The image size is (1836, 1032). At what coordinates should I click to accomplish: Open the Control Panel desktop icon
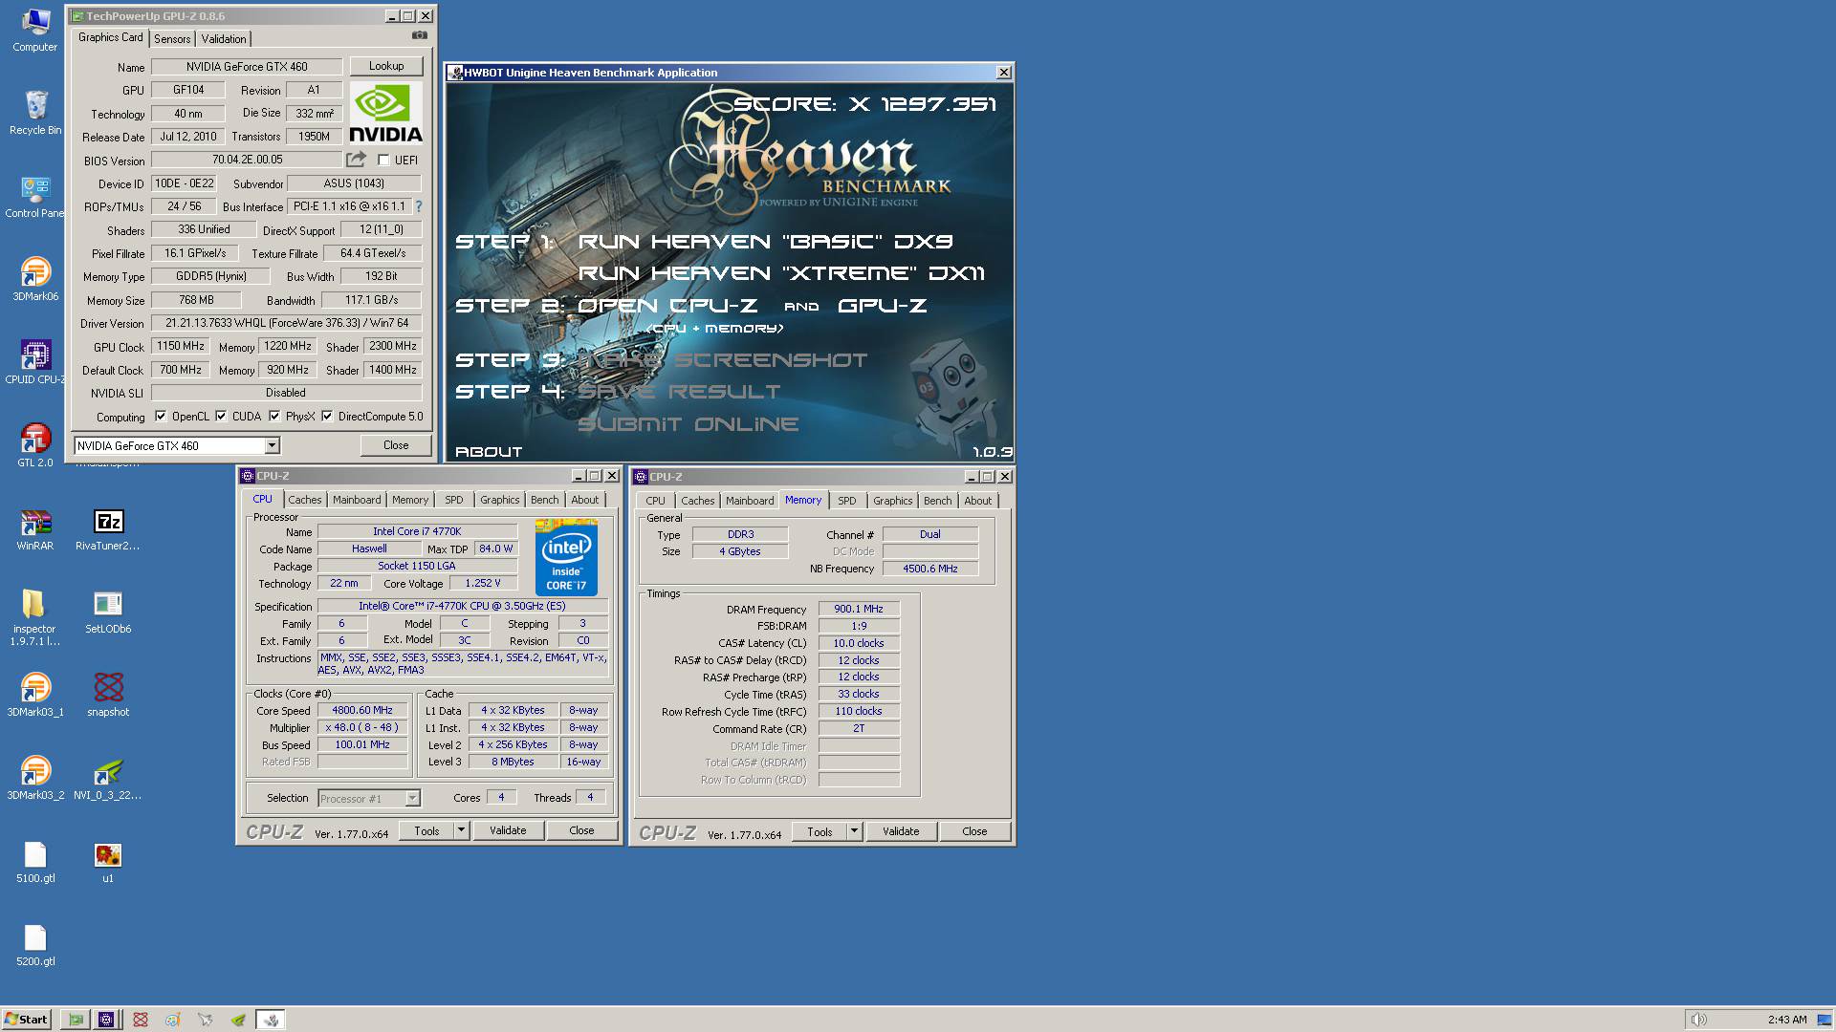35,196
